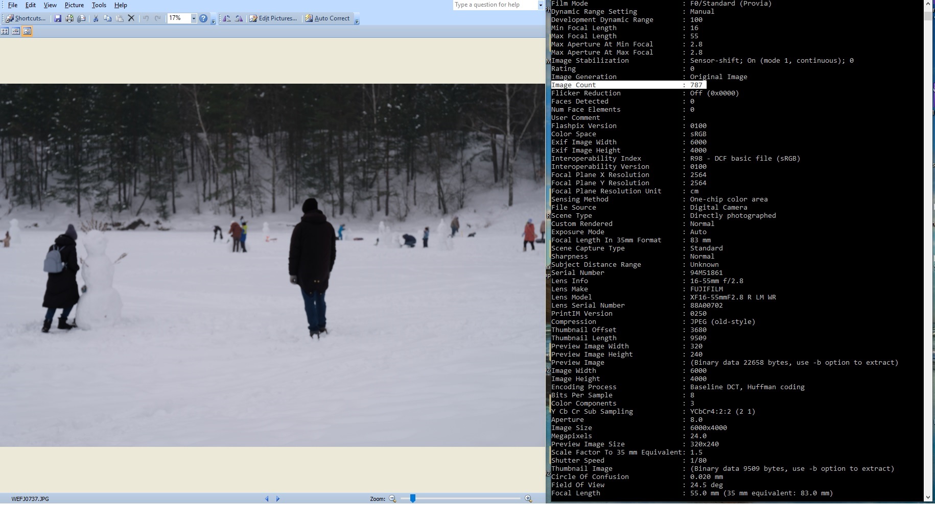Undo the last action

(146, 18)
